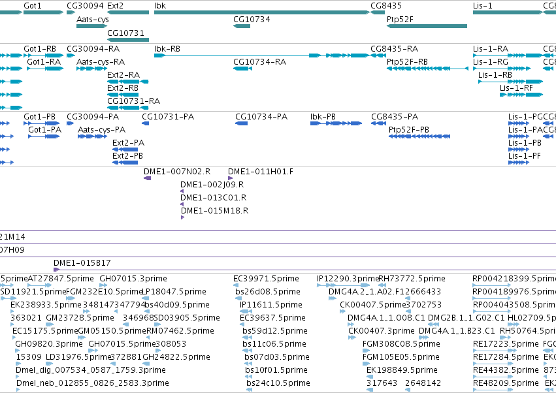This screenshot has width=556, height=393.
Task: Select protein Ibk-PB
Action: (336, 123)
